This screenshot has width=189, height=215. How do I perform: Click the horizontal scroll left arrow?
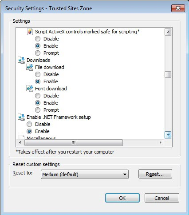20,142
